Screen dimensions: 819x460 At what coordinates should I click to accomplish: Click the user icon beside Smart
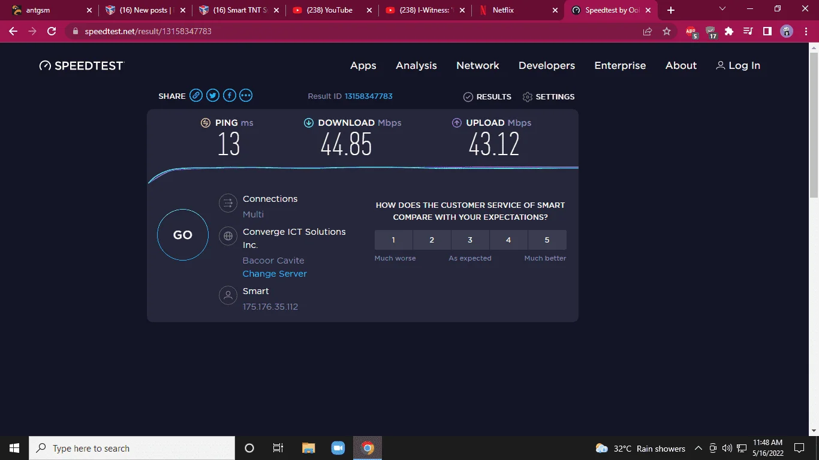[x=228, y=295]
